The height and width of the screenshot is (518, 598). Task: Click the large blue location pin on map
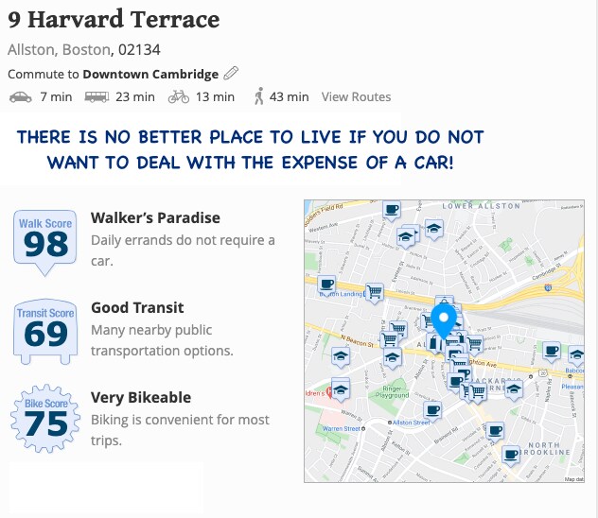click(444, 321)
